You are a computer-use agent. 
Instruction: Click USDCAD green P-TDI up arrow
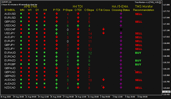pyautogui.click(x=56, y=26)
